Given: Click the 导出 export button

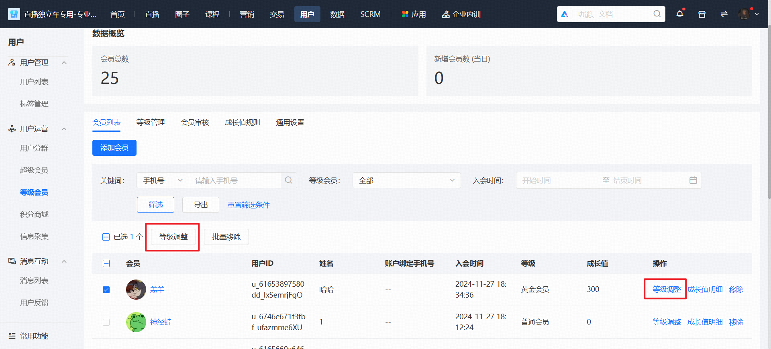Looking at the screenshot, I should click(x=201, y=205).
